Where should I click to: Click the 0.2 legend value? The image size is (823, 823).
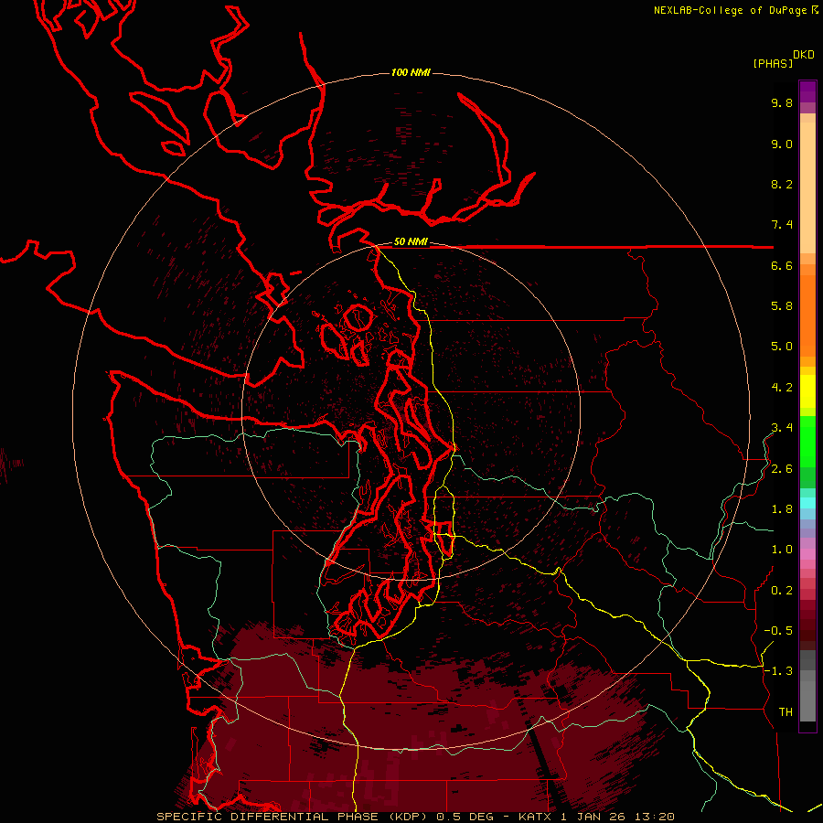pyautogui.click(x=782, y=591)
